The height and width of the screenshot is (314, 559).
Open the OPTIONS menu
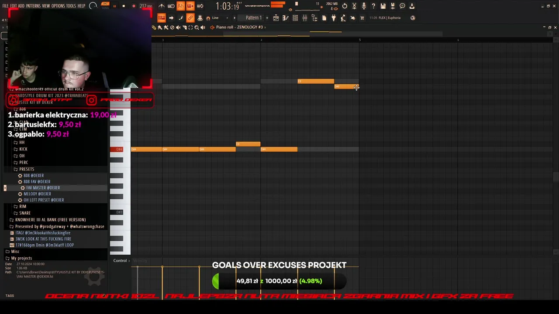tap(58, 6)
